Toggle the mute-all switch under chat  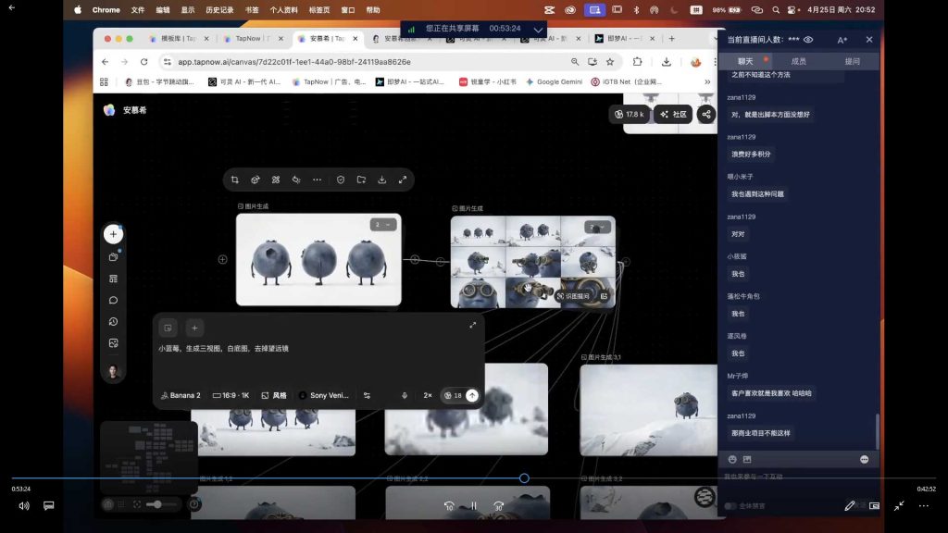click(x=730, y=506)
